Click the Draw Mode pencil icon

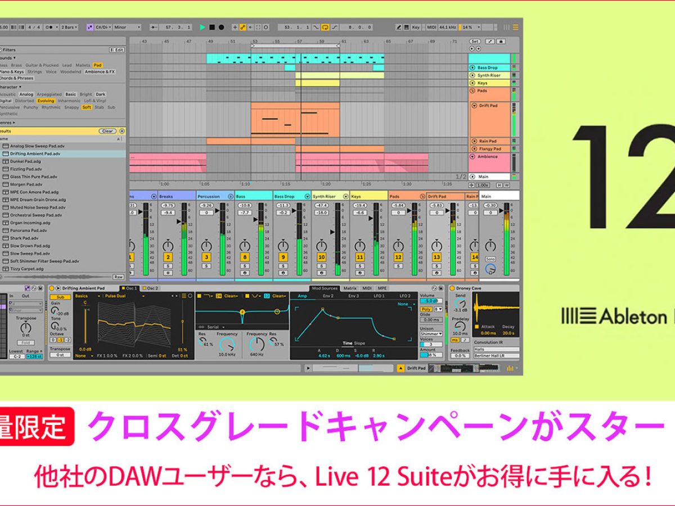coord(399,26)
